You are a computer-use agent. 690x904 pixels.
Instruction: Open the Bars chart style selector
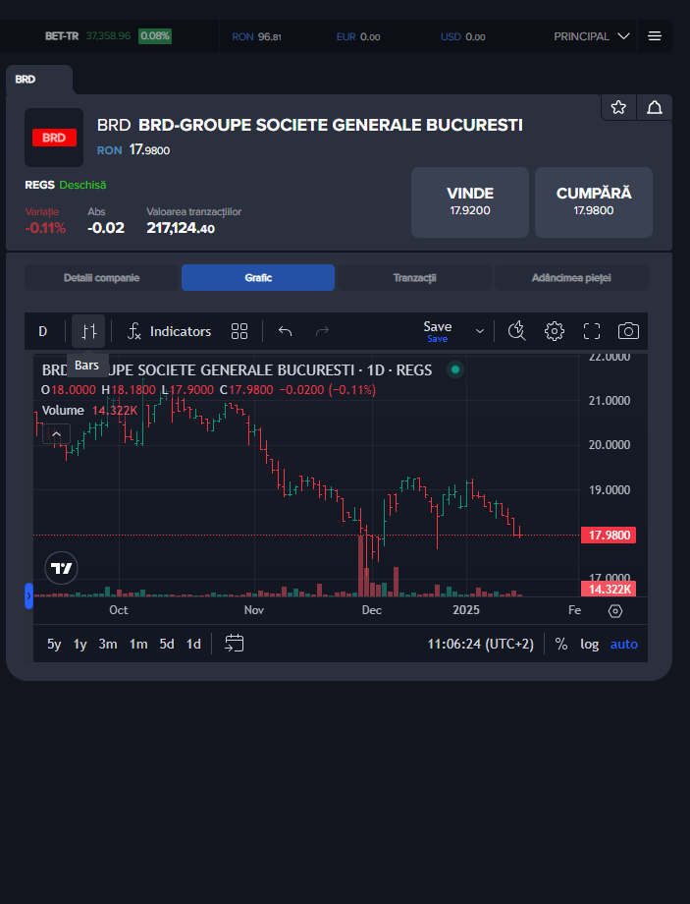88,331
